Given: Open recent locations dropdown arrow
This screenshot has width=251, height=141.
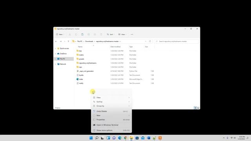Looking at the screenshot, I should (x=64, y=42).
